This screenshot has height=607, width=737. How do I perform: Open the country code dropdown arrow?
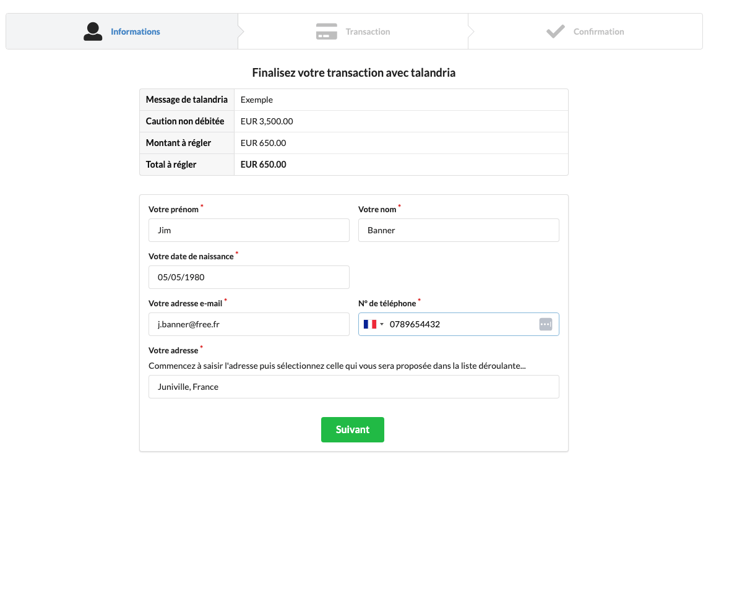pos(382,324)
